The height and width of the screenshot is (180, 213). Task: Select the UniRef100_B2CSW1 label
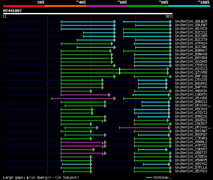tap(191, 47)
